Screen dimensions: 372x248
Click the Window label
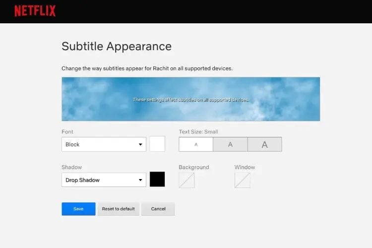pyautogui.click(x=245, y=167)
